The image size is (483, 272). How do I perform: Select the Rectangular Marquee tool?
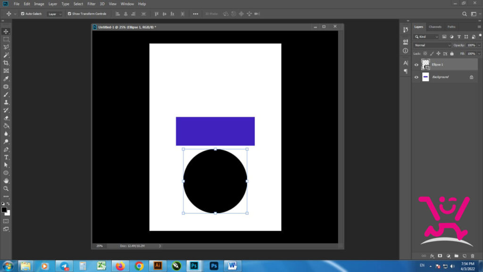(x=6, y=39)
